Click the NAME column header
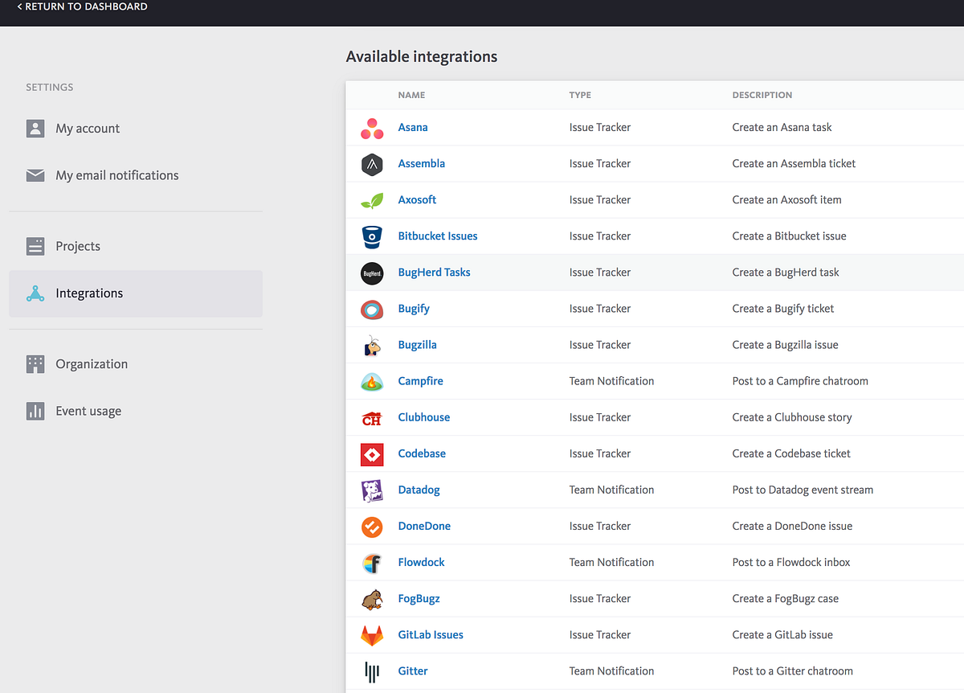964x693 pixels. pyautogui.click(x=411, y=95)
